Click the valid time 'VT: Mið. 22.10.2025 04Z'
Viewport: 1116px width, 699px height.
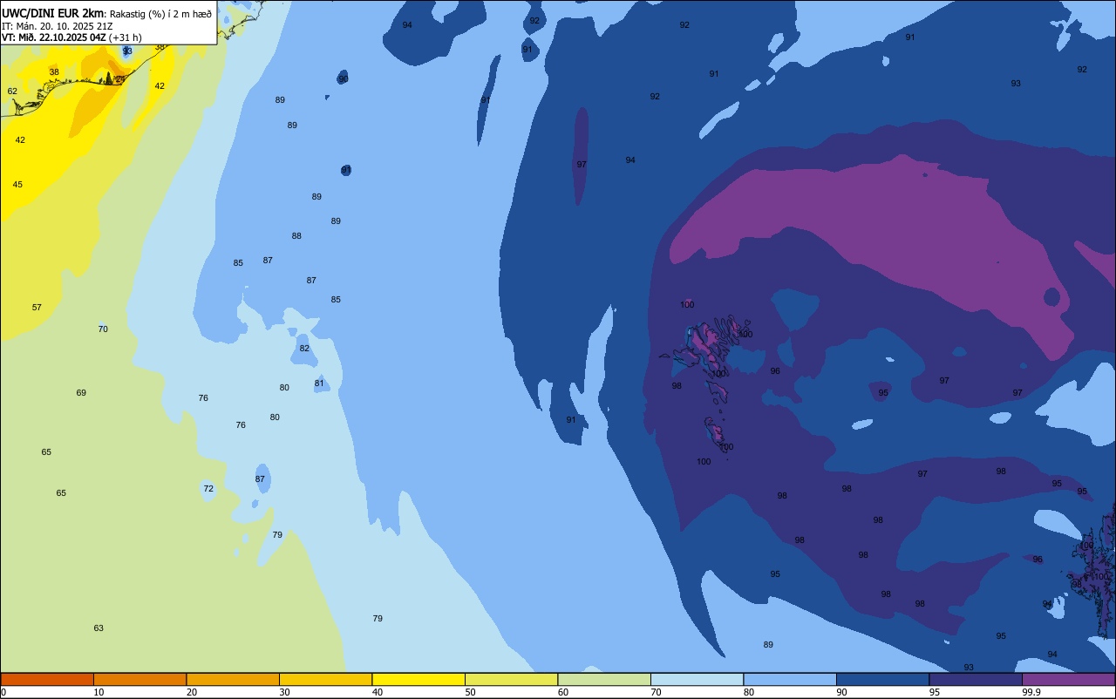(x=54, y=37)
